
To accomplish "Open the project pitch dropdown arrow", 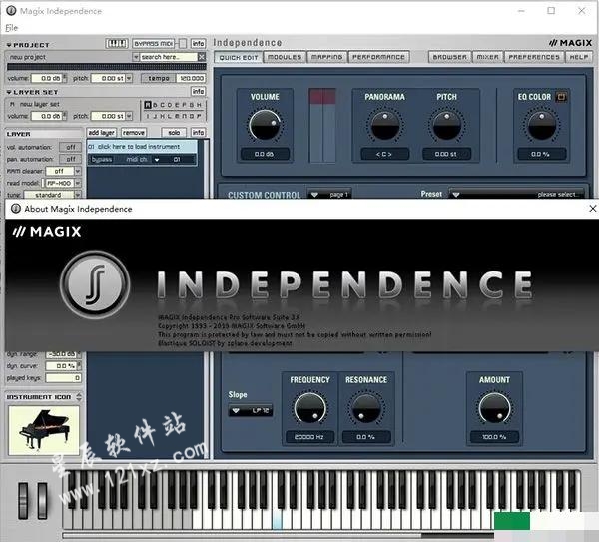I will point(129,78).
